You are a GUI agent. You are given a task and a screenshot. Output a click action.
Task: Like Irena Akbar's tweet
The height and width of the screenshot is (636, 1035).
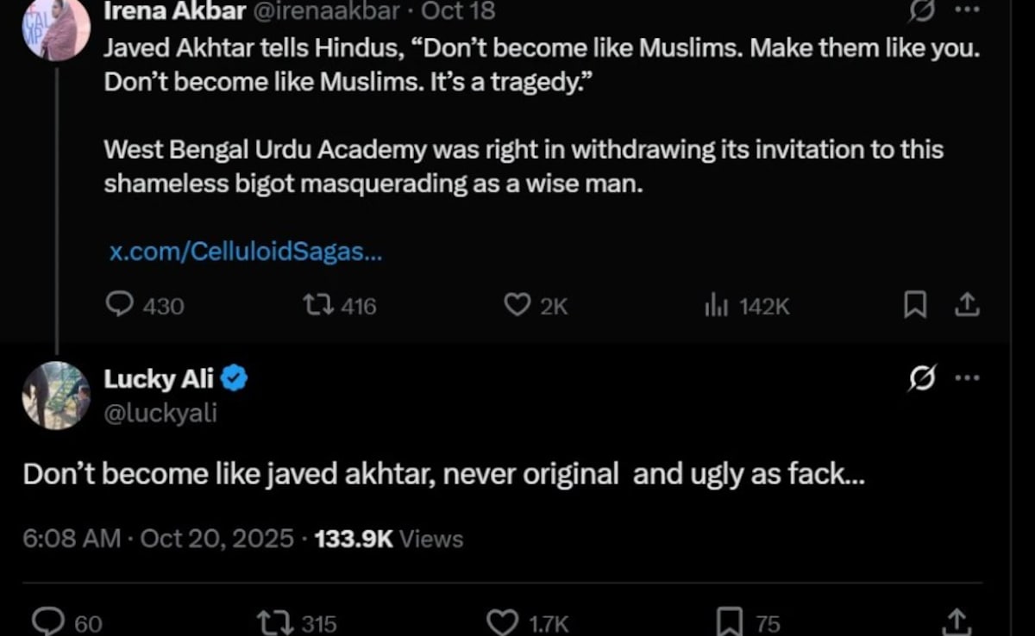pyautogui.click(x=517, y=304)
